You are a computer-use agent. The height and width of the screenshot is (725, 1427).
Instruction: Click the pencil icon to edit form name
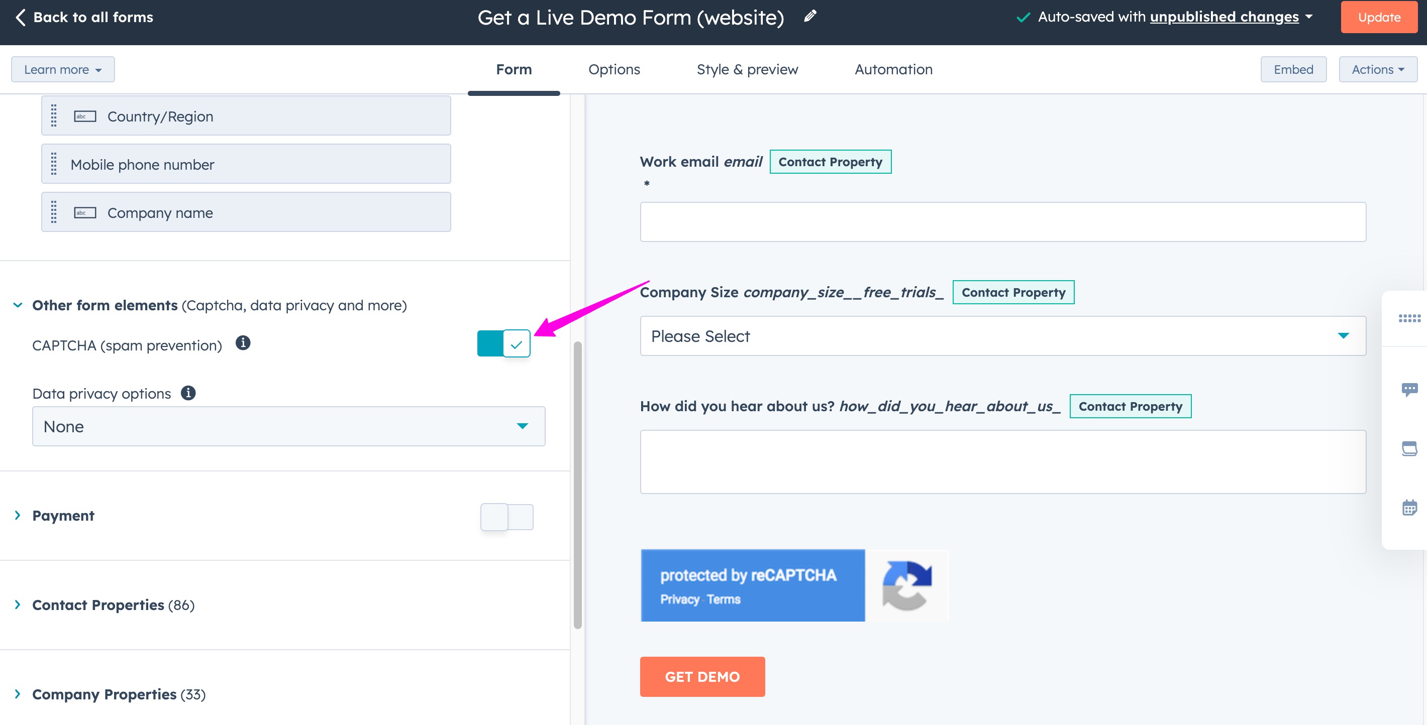[810, 16]
